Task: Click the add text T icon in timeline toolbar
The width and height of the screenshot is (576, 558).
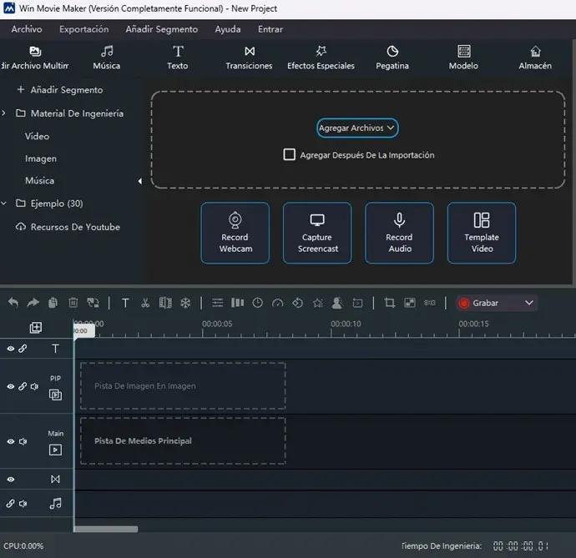Action: point(125,303)
